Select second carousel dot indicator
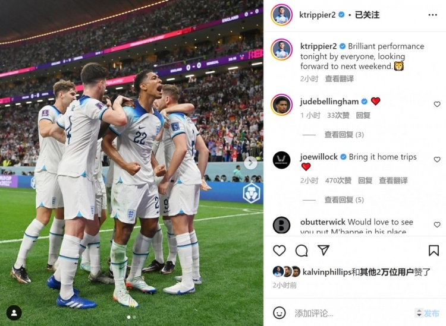The width and height of the screenshot is (446, 326). (x=134, y=317)
